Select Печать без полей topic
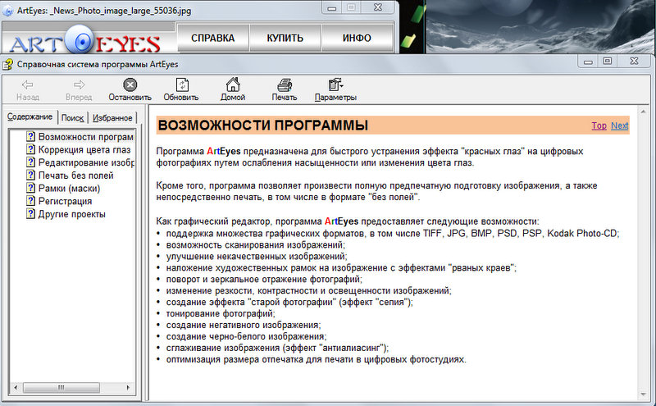The image size is (656, 406). click(x=75, y=176)
